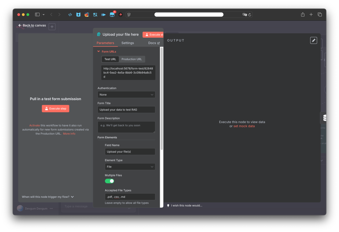Click the page reload icon in address bar
339x232 pixels.
(x=250, y=14)
